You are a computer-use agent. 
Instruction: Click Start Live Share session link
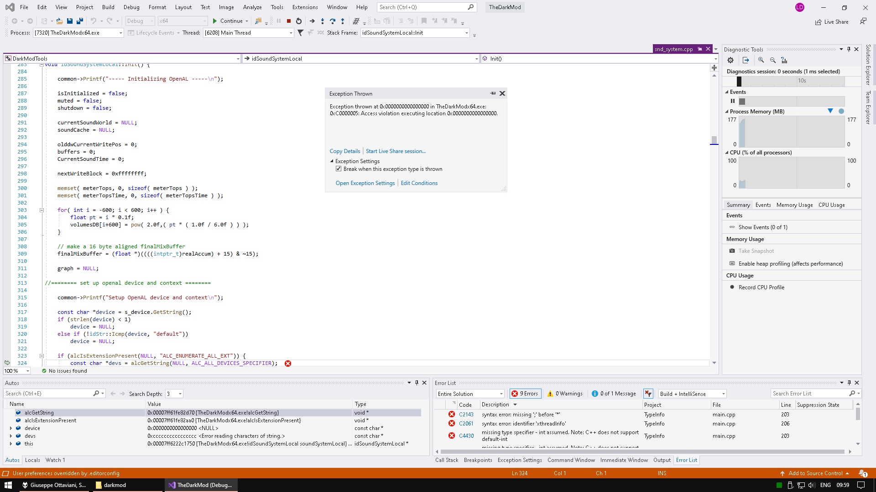(x=396, y=151)
